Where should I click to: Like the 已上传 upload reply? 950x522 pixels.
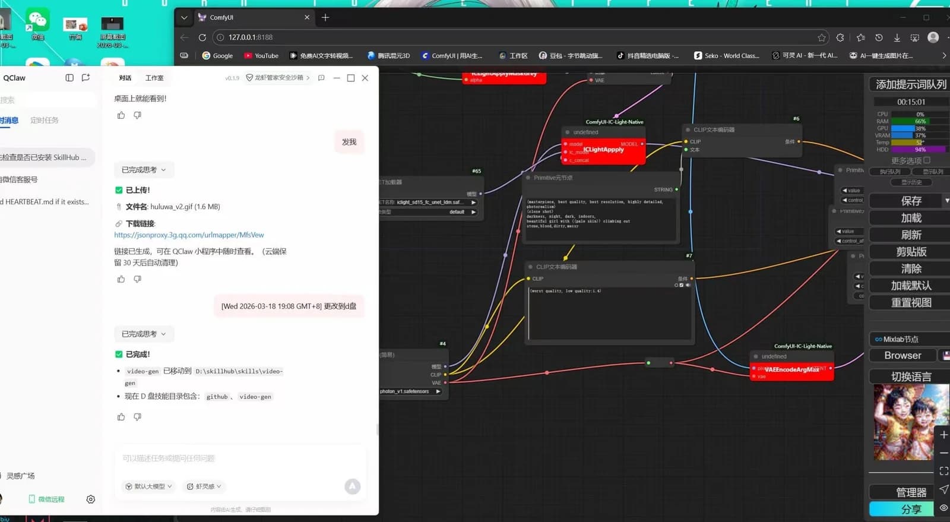121,279
